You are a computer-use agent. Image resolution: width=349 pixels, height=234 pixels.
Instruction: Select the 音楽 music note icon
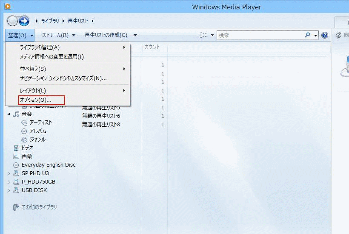tap(16, 114)
